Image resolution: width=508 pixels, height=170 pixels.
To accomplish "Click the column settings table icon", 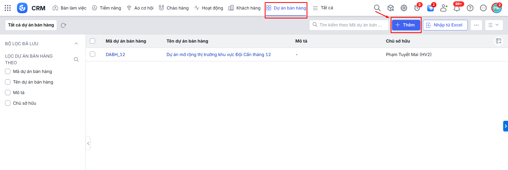I will [x=498, y=41].
